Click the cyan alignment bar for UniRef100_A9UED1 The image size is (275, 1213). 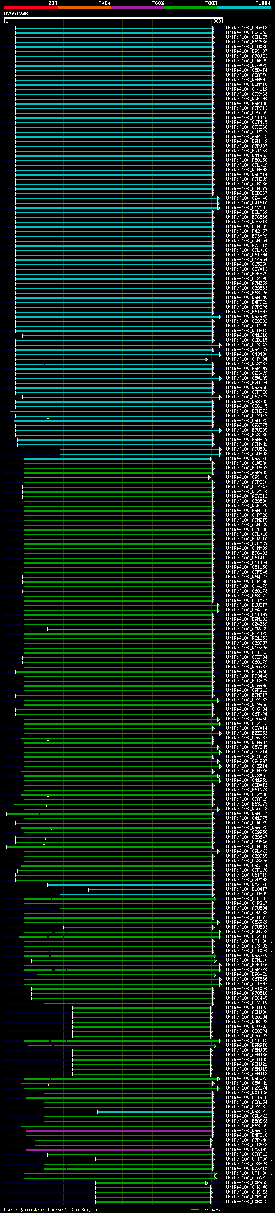140,449
